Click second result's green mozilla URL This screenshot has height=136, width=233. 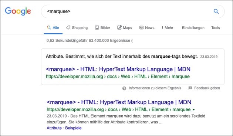click(x=119, y=109)
